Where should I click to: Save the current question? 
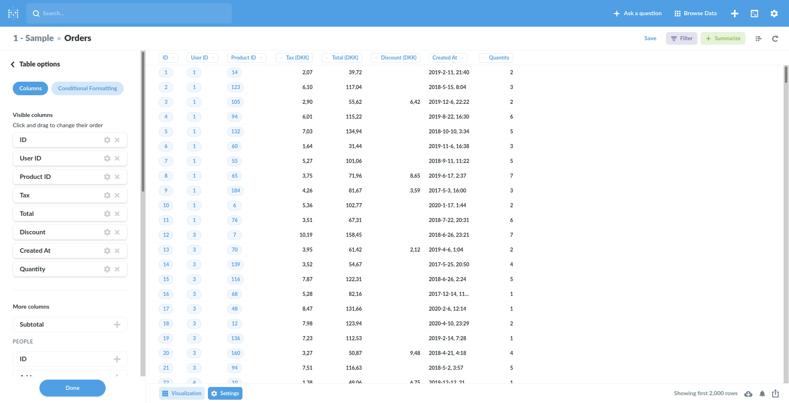click(650, 38)
